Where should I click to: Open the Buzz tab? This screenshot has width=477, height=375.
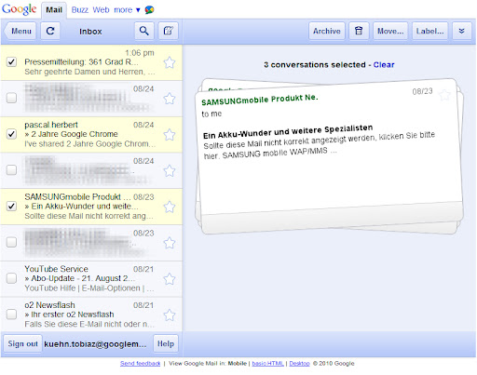pos(80,10)
